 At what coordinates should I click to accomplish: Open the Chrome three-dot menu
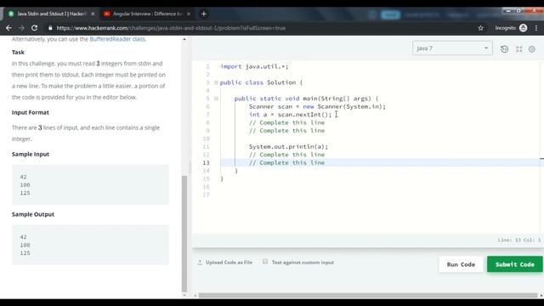point(536,28)
